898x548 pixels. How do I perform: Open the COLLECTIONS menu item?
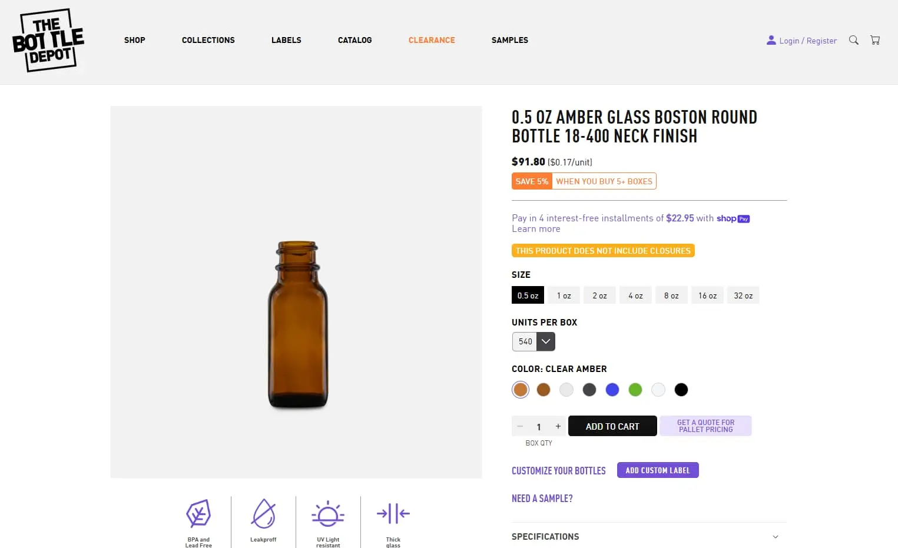point(208,40)
